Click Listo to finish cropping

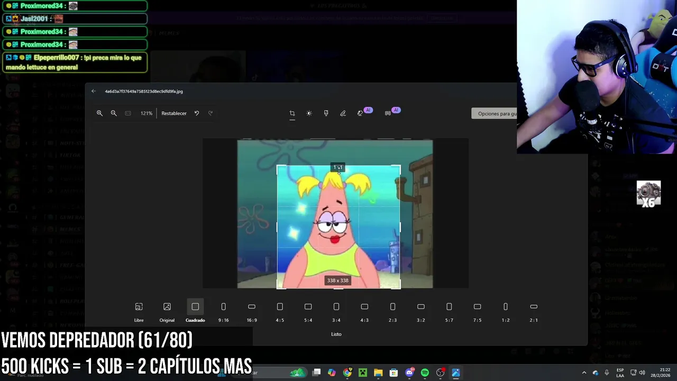point(336,334)
